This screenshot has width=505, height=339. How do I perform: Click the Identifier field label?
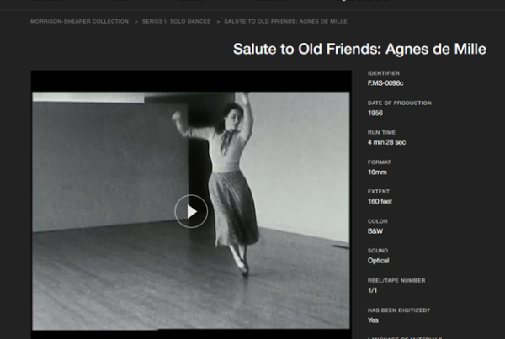click(x=385, y=73)
